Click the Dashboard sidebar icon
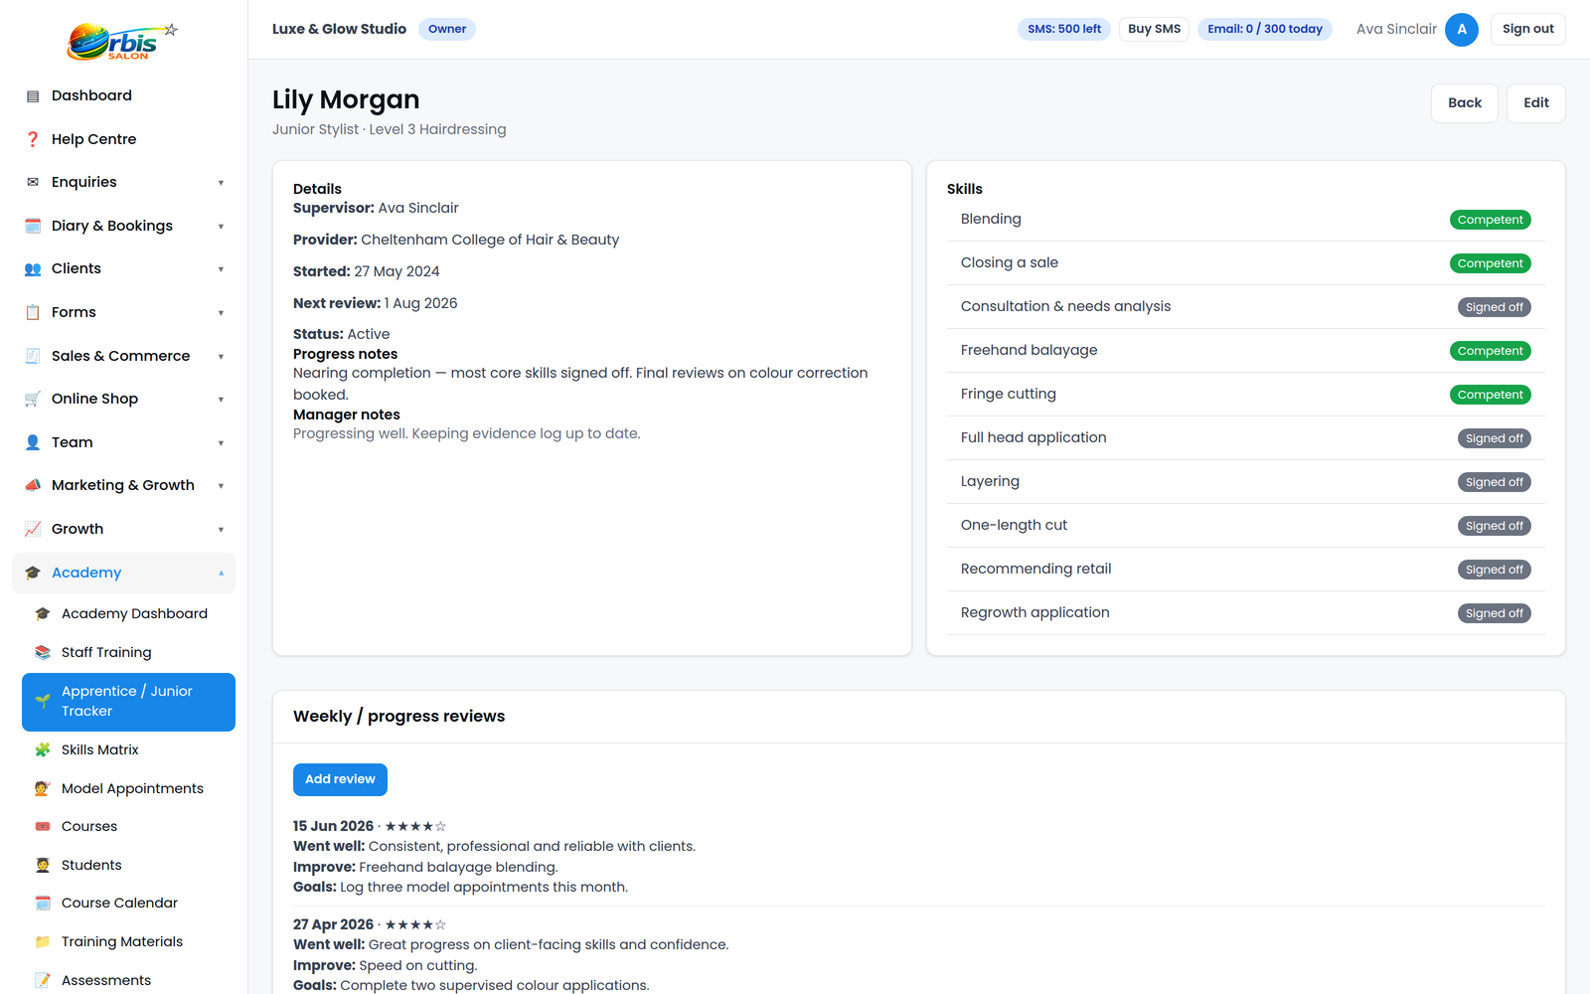The width and height of the screenshot is (1590, 994). pyautogui.click(x=33, y=96)
